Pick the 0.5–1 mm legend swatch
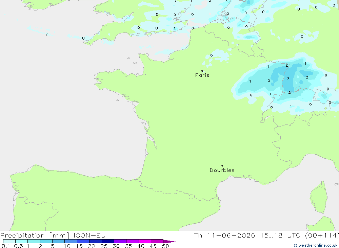The height and width of the screenshot is (248, 339). 22,241
